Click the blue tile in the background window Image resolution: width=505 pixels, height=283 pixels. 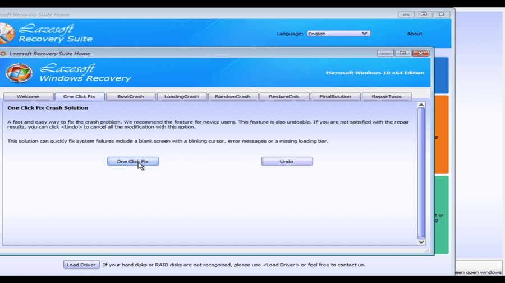click(x=442, y=76)
